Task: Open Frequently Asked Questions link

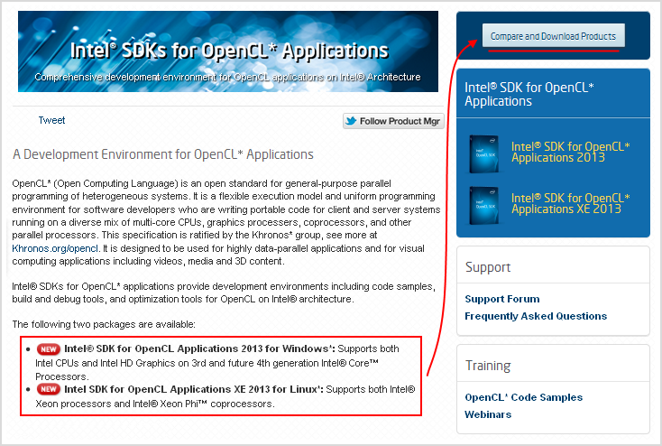Action: pos(536,316)
